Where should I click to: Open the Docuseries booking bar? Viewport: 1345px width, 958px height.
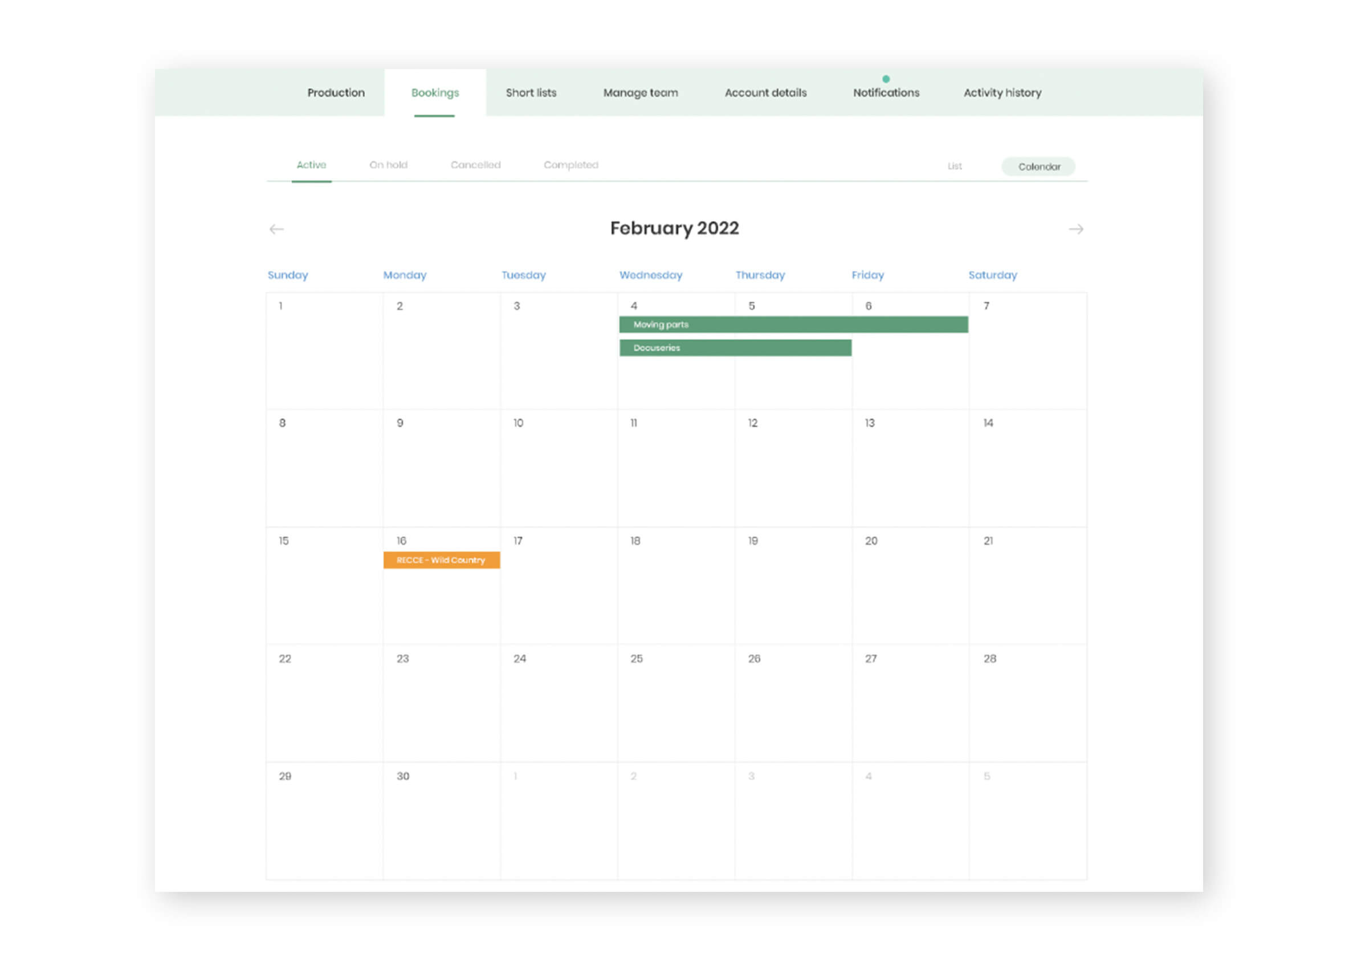coord(735,348)
